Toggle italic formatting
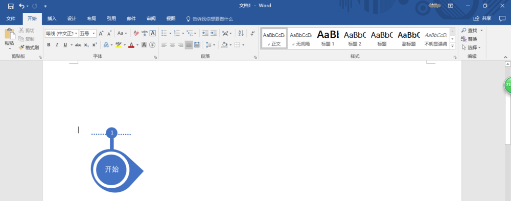The height and width of the screenshot is (201, 511). tap(57, 45)
